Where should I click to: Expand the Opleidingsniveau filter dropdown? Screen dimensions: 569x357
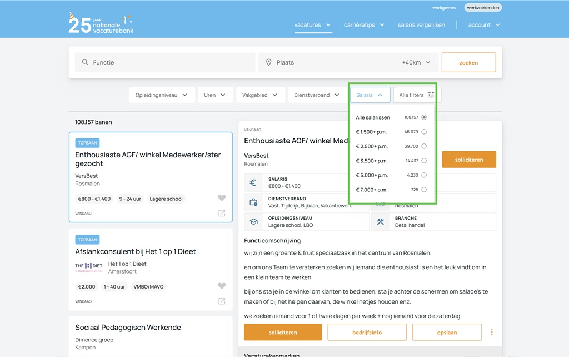[161, 95]
